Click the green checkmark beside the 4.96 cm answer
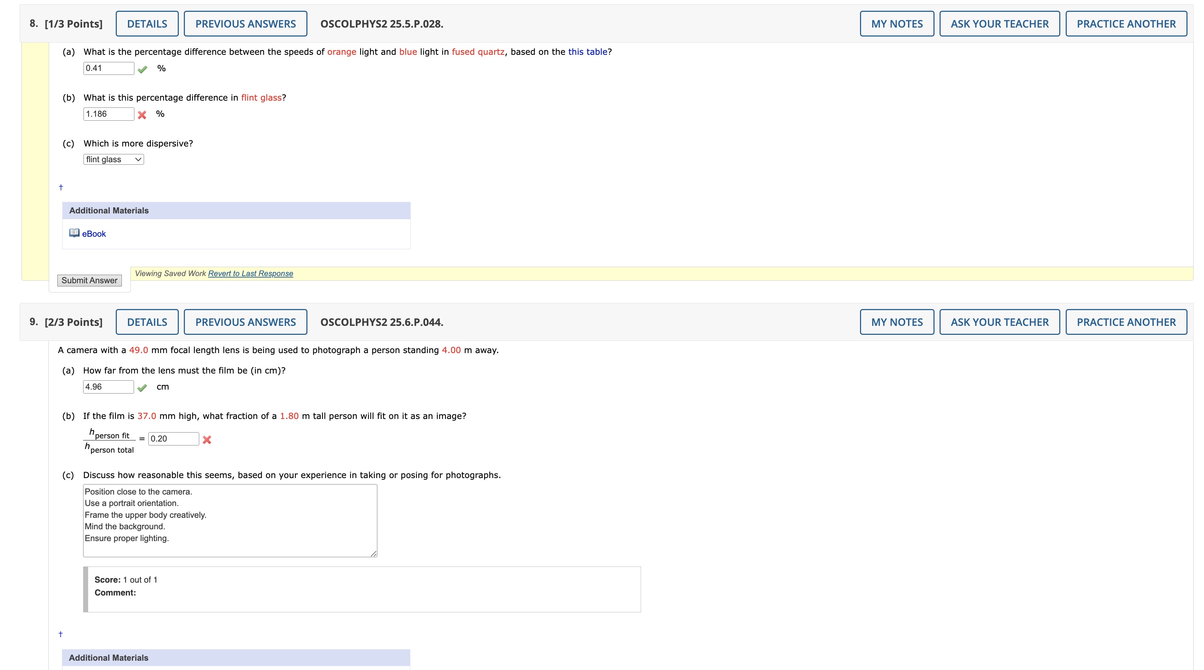 pos(143,388)
